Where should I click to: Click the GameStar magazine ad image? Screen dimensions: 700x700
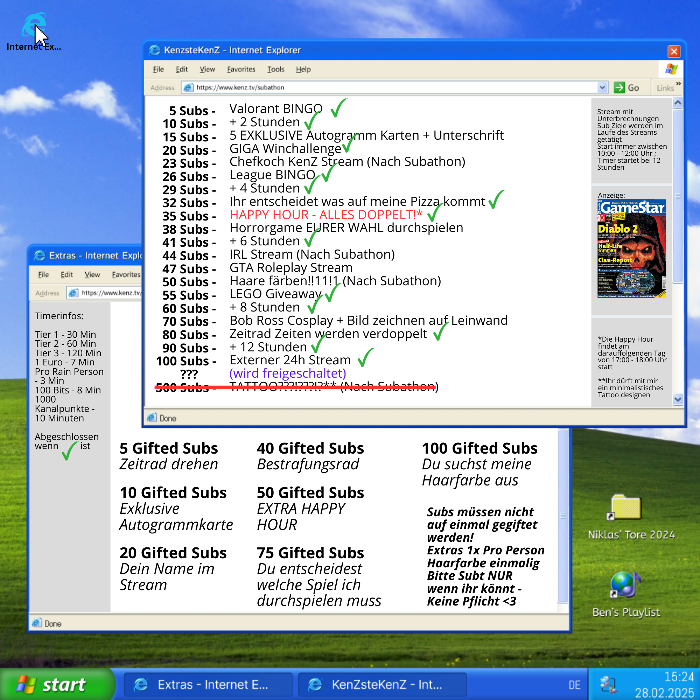(631, 248)
